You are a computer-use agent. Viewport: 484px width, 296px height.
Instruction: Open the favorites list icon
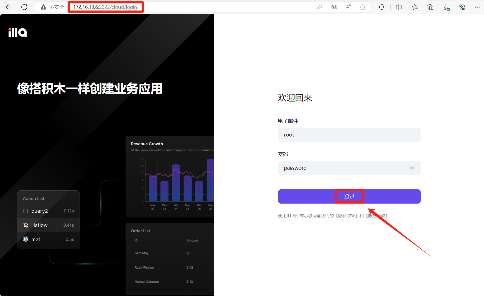point(415,7)
